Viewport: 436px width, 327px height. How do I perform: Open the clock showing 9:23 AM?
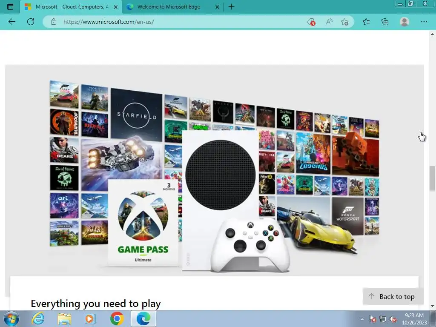(414, 318)
